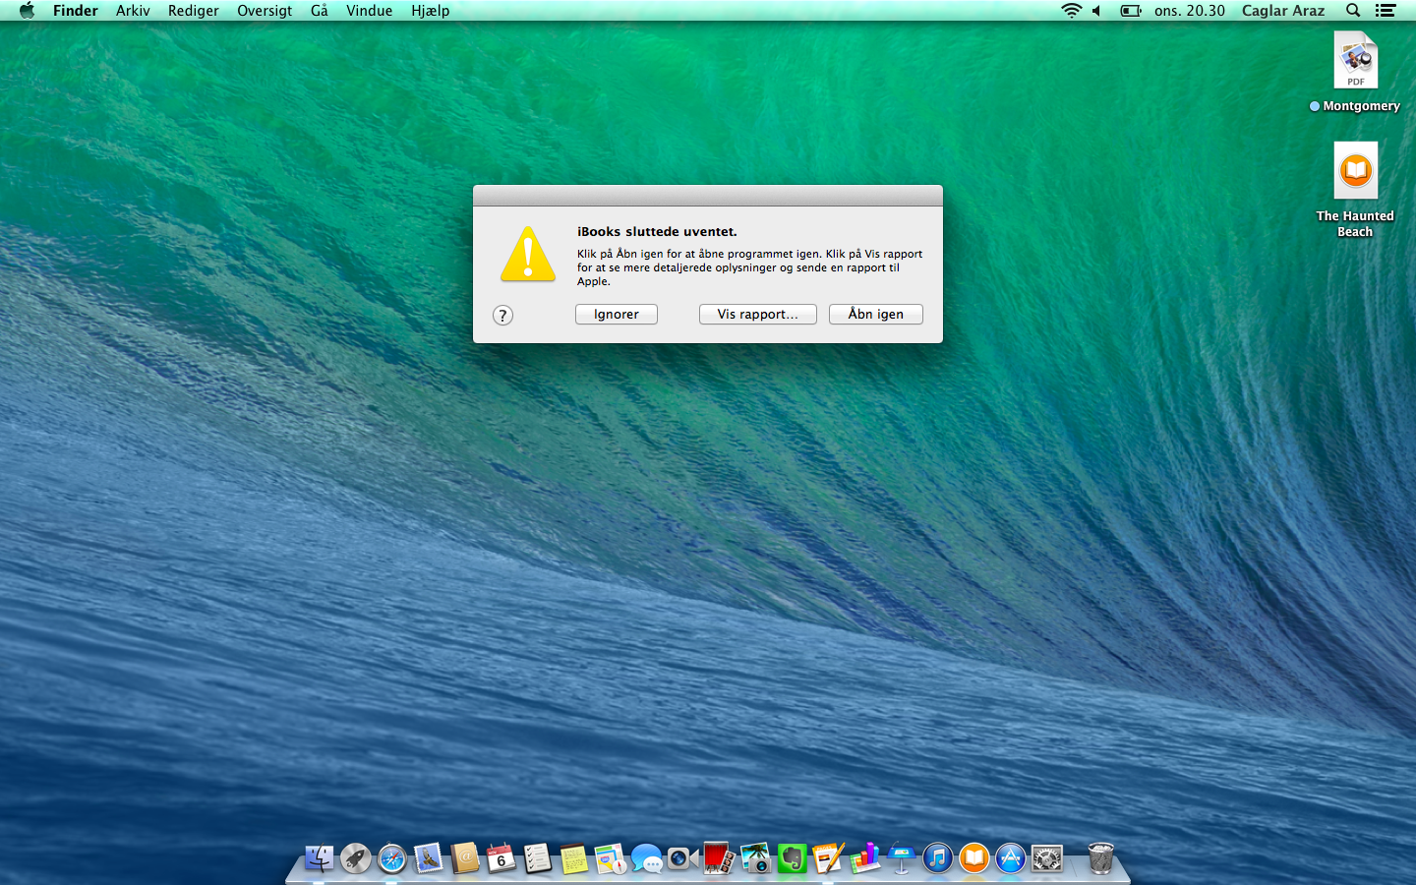
Task: Open iTunes music note icon in dock
Action: click(937, 858)
